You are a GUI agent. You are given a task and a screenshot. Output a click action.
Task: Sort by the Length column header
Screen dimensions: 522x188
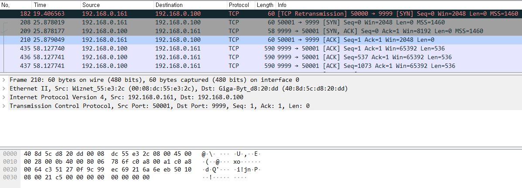pos(265,5)
